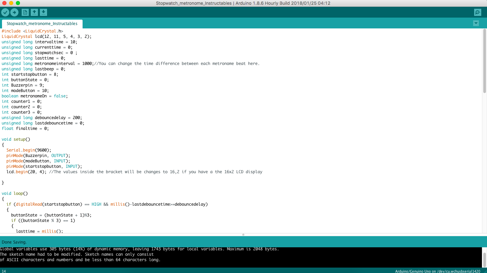The width and height of the screenshot is (487, 273).
Task: Select the Stopwatch_metronome_Instructables tab
Action: pyautogui.click(x=42, y=24)
